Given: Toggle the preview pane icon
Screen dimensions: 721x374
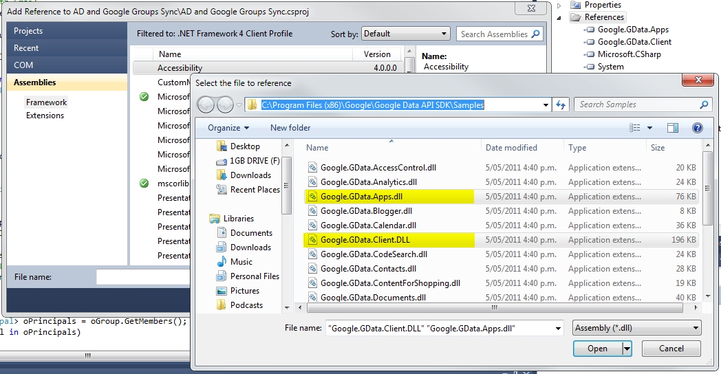Looking at the screenshot, I should click(x=673, y=128).
